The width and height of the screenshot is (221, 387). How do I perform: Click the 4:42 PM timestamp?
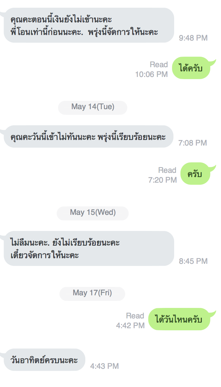130,325
